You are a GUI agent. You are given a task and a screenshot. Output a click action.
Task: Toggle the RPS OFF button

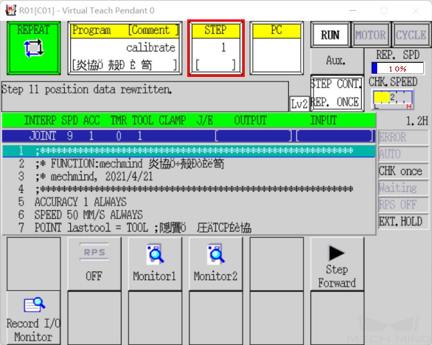click(94, 263)
